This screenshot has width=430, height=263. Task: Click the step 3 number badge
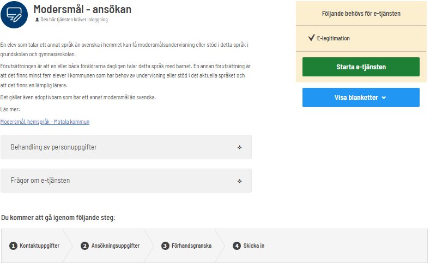point(165,246)
